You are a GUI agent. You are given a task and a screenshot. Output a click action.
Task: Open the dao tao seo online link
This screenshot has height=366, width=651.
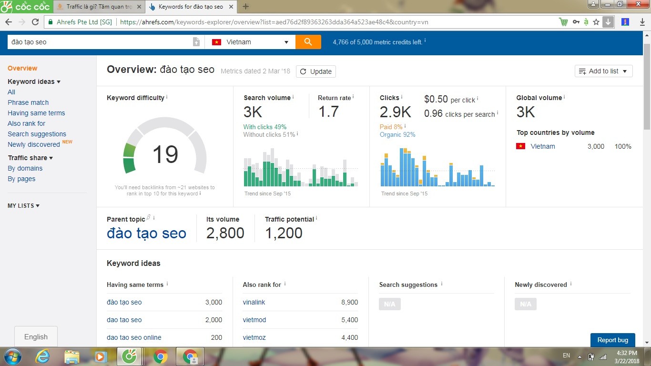134,337
